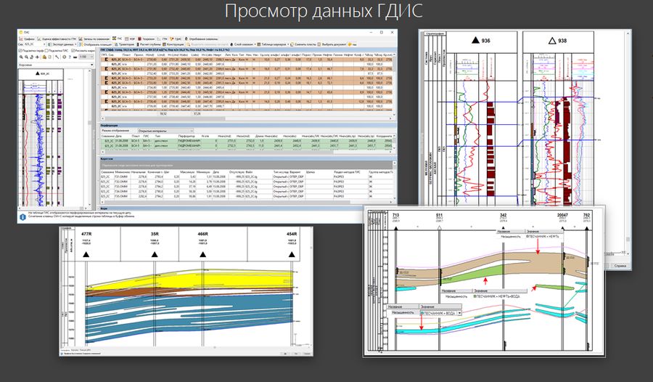Screen dimensions: 653x382
Task: Click well 936 header in correlation window
Action: (481, 41)
